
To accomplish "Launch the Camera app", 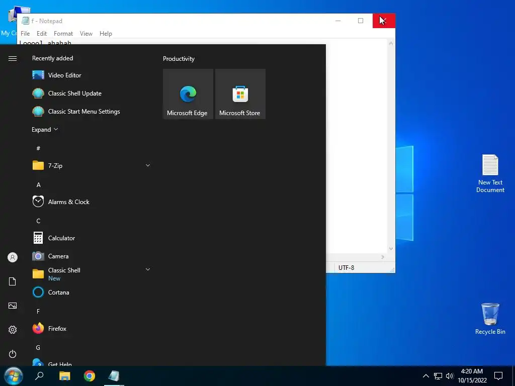I will point(91,256).
